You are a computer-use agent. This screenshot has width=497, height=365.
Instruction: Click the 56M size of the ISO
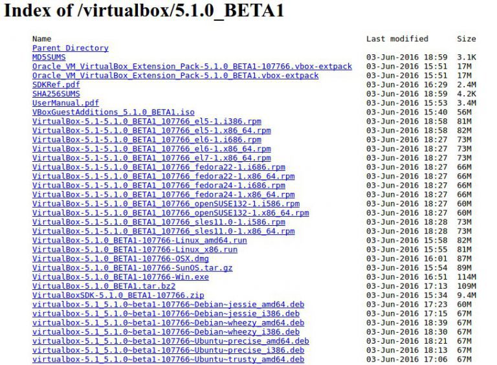464,113
